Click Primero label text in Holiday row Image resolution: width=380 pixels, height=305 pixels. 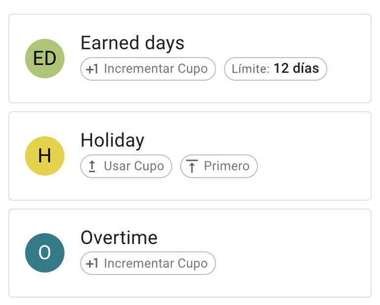pos(226,166)
